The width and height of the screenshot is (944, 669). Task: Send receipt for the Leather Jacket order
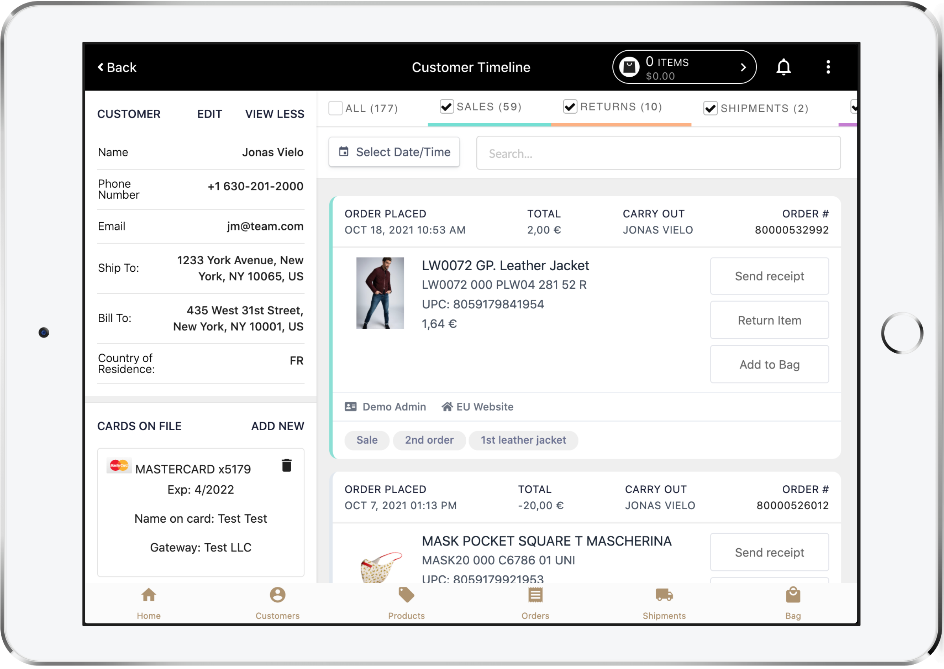[769, 276]
